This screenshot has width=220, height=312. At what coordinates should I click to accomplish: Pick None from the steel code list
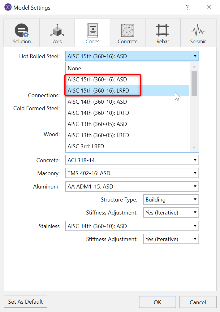tap(74, 68)
